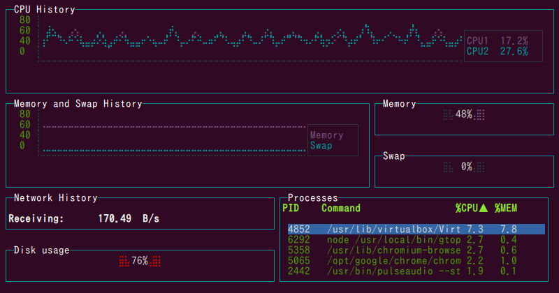This screenshot has width=559, height=293.
Task: Click the CPU1 legend entry
Action: 497,41
